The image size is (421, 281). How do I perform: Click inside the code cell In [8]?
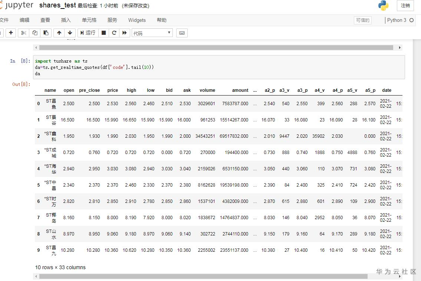(219, 67)
